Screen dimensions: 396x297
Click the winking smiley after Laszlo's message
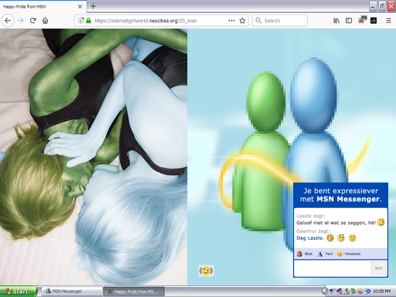point(381,222)
